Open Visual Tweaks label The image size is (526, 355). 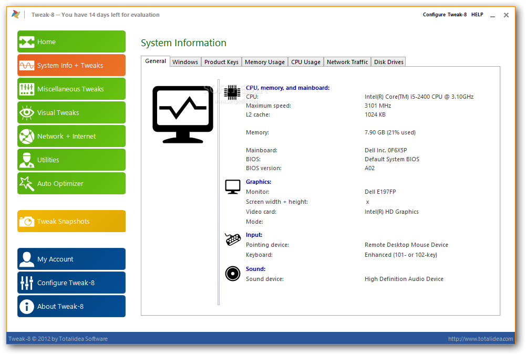[x=58, y=112]
